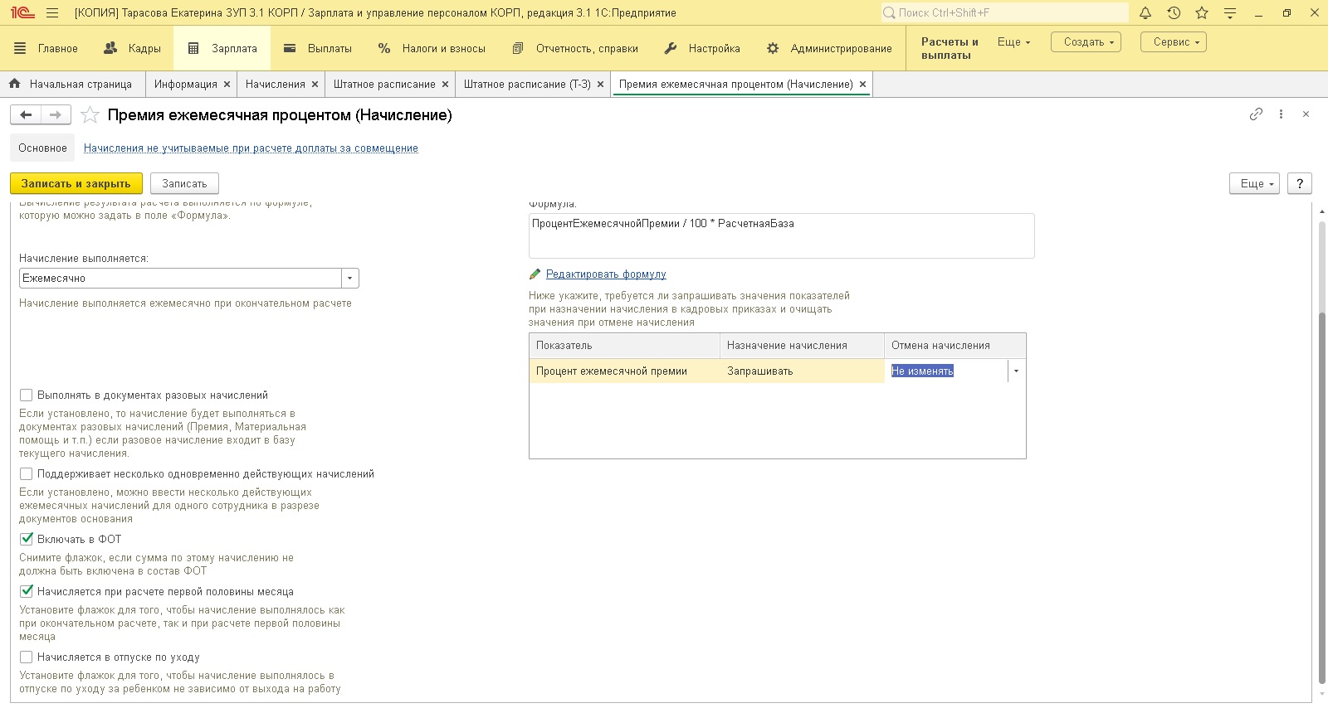1328x713 pixels.
Task: Click Записать и закрыть button
Action: pyautogui.click(x=76, y=184)
